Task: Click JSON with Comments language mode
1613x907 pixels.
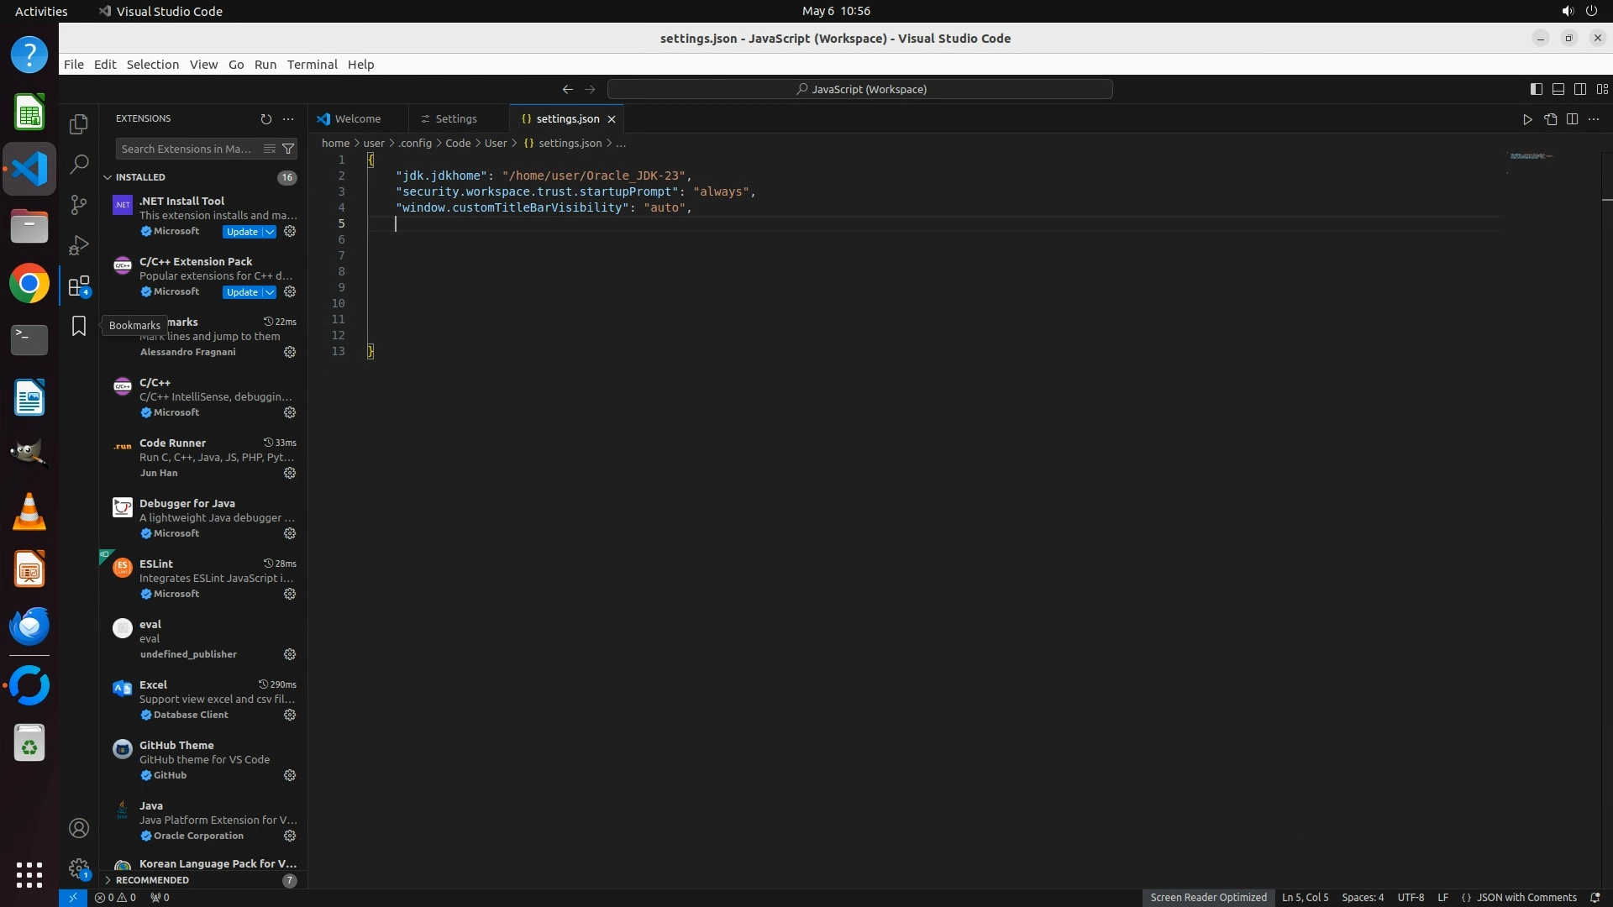Action: pyautogui.click(x=1526, y=897)
